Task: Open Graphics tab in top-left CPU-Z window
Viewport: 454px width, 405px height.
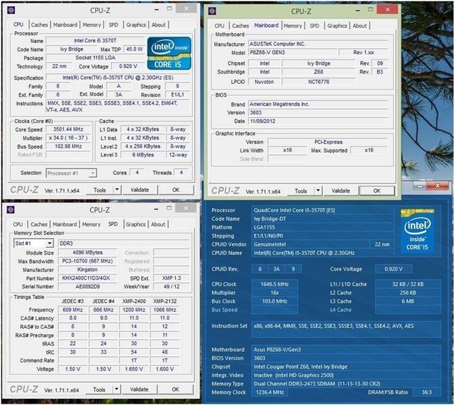Action: (136, 25)
